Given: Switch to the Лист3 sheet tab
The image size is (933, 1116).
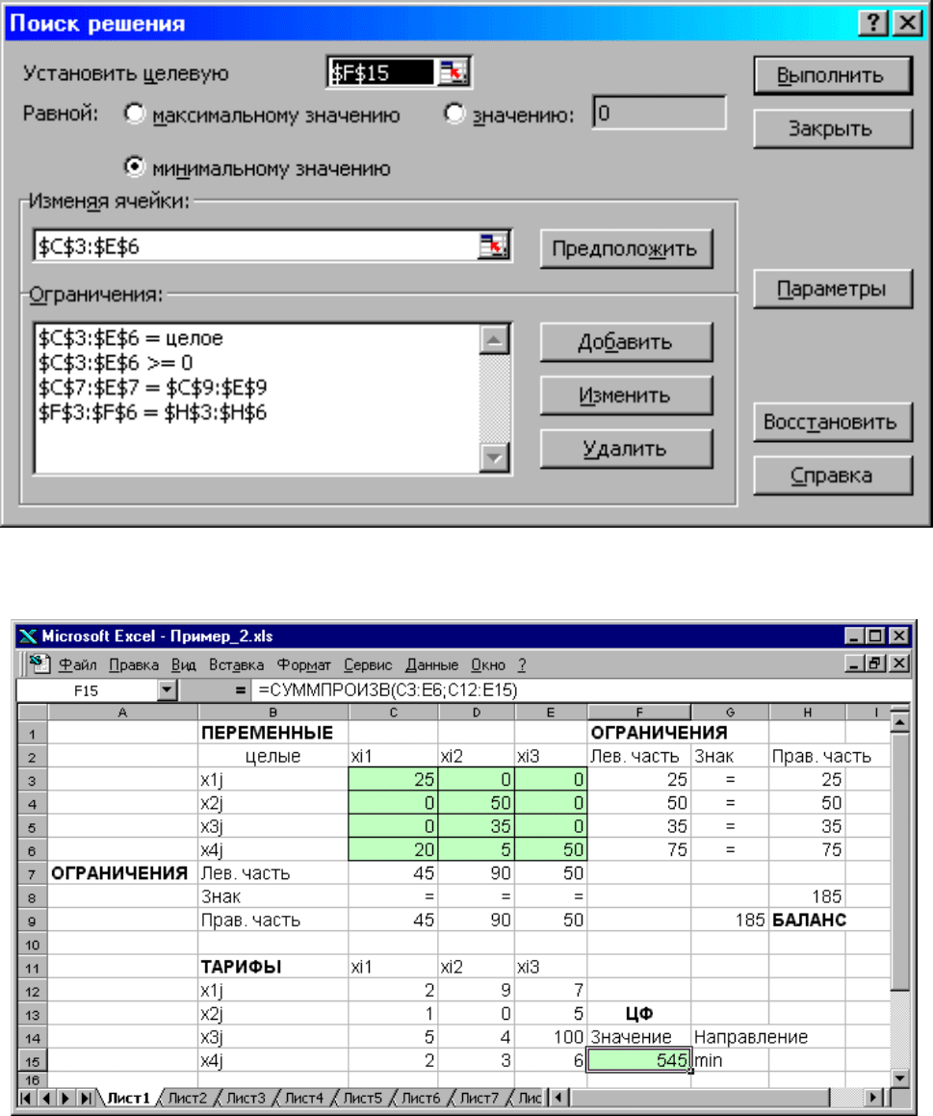Looking at the screenshot, I should tap(246, 1099).
